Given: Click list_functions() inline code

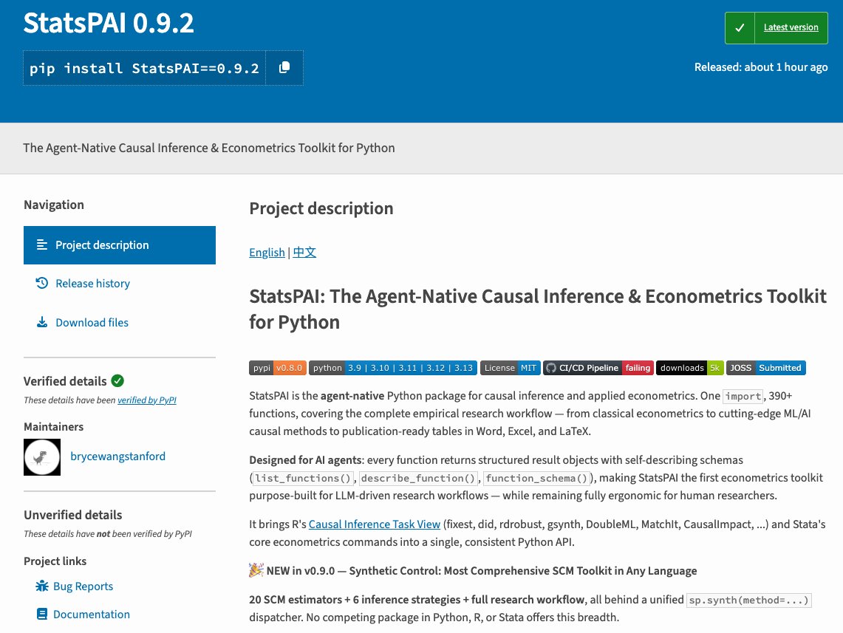Looking at the screenshot, I should pos(303,478).
